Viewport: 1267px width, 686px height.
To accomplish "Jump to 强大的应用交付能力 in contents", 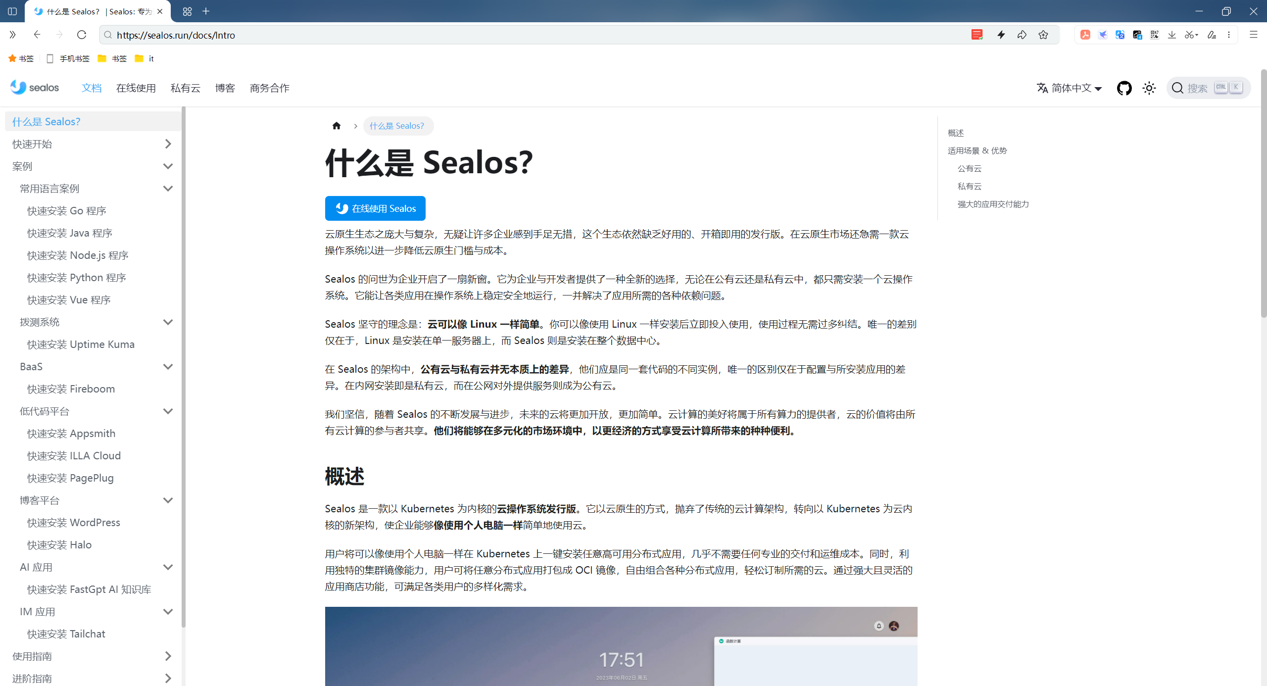I will [x=993, y=204].
